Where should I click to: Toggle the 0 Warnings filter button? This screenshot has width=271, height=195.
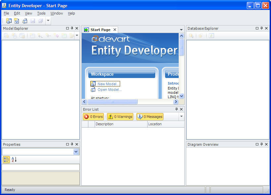pos(120,117)
